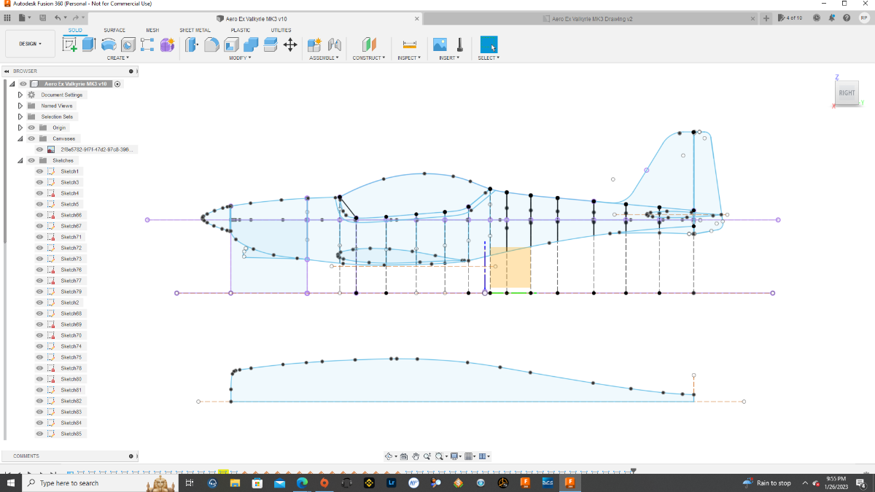Click the Job Status clock icon

816,17
